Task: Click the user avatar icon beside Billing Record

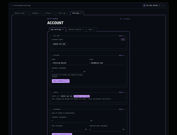Action: coord(144,5)
